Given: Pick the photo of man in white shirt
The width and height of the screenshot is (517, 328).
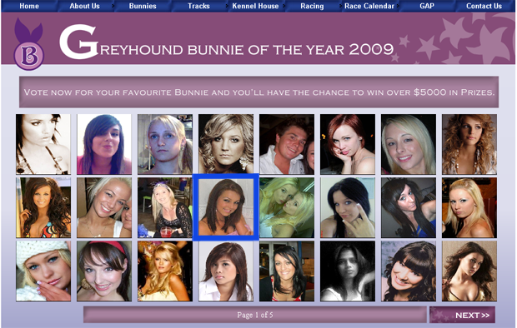Looking at the screenshot, I should coord(287,144).
